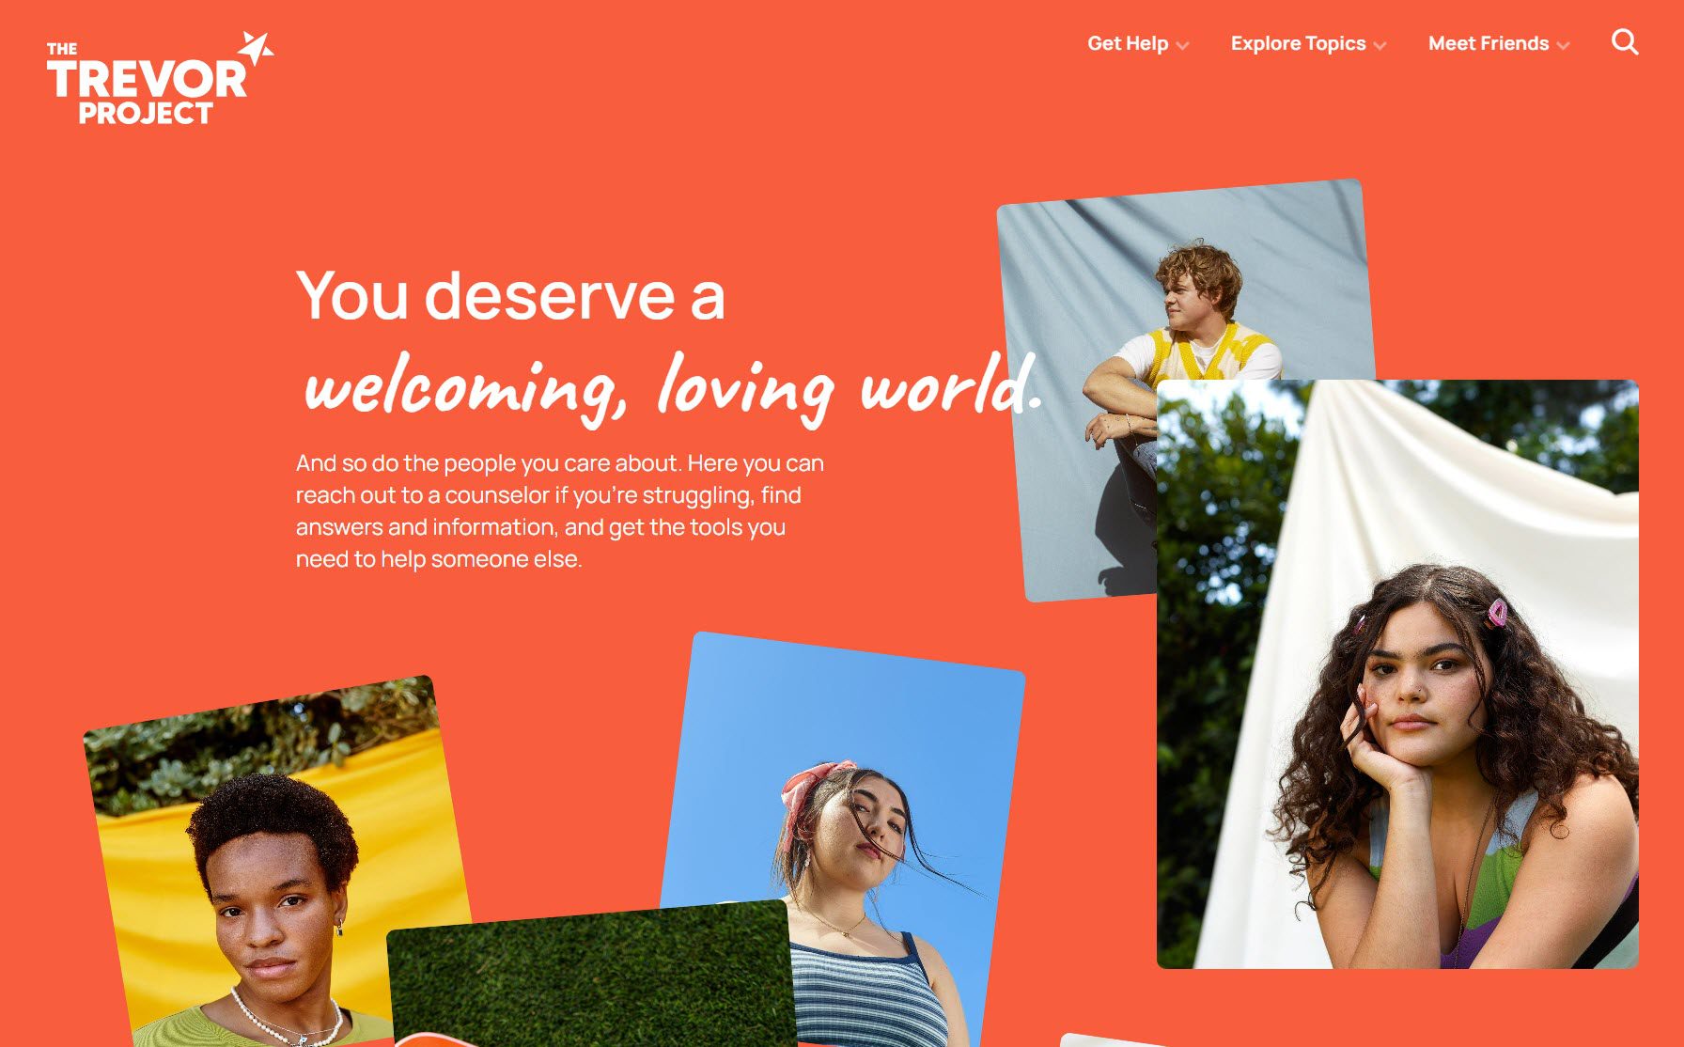Screen dimensions: 1684x1047
Task: Open the Get Help menu label
Action: [1128, 43]
